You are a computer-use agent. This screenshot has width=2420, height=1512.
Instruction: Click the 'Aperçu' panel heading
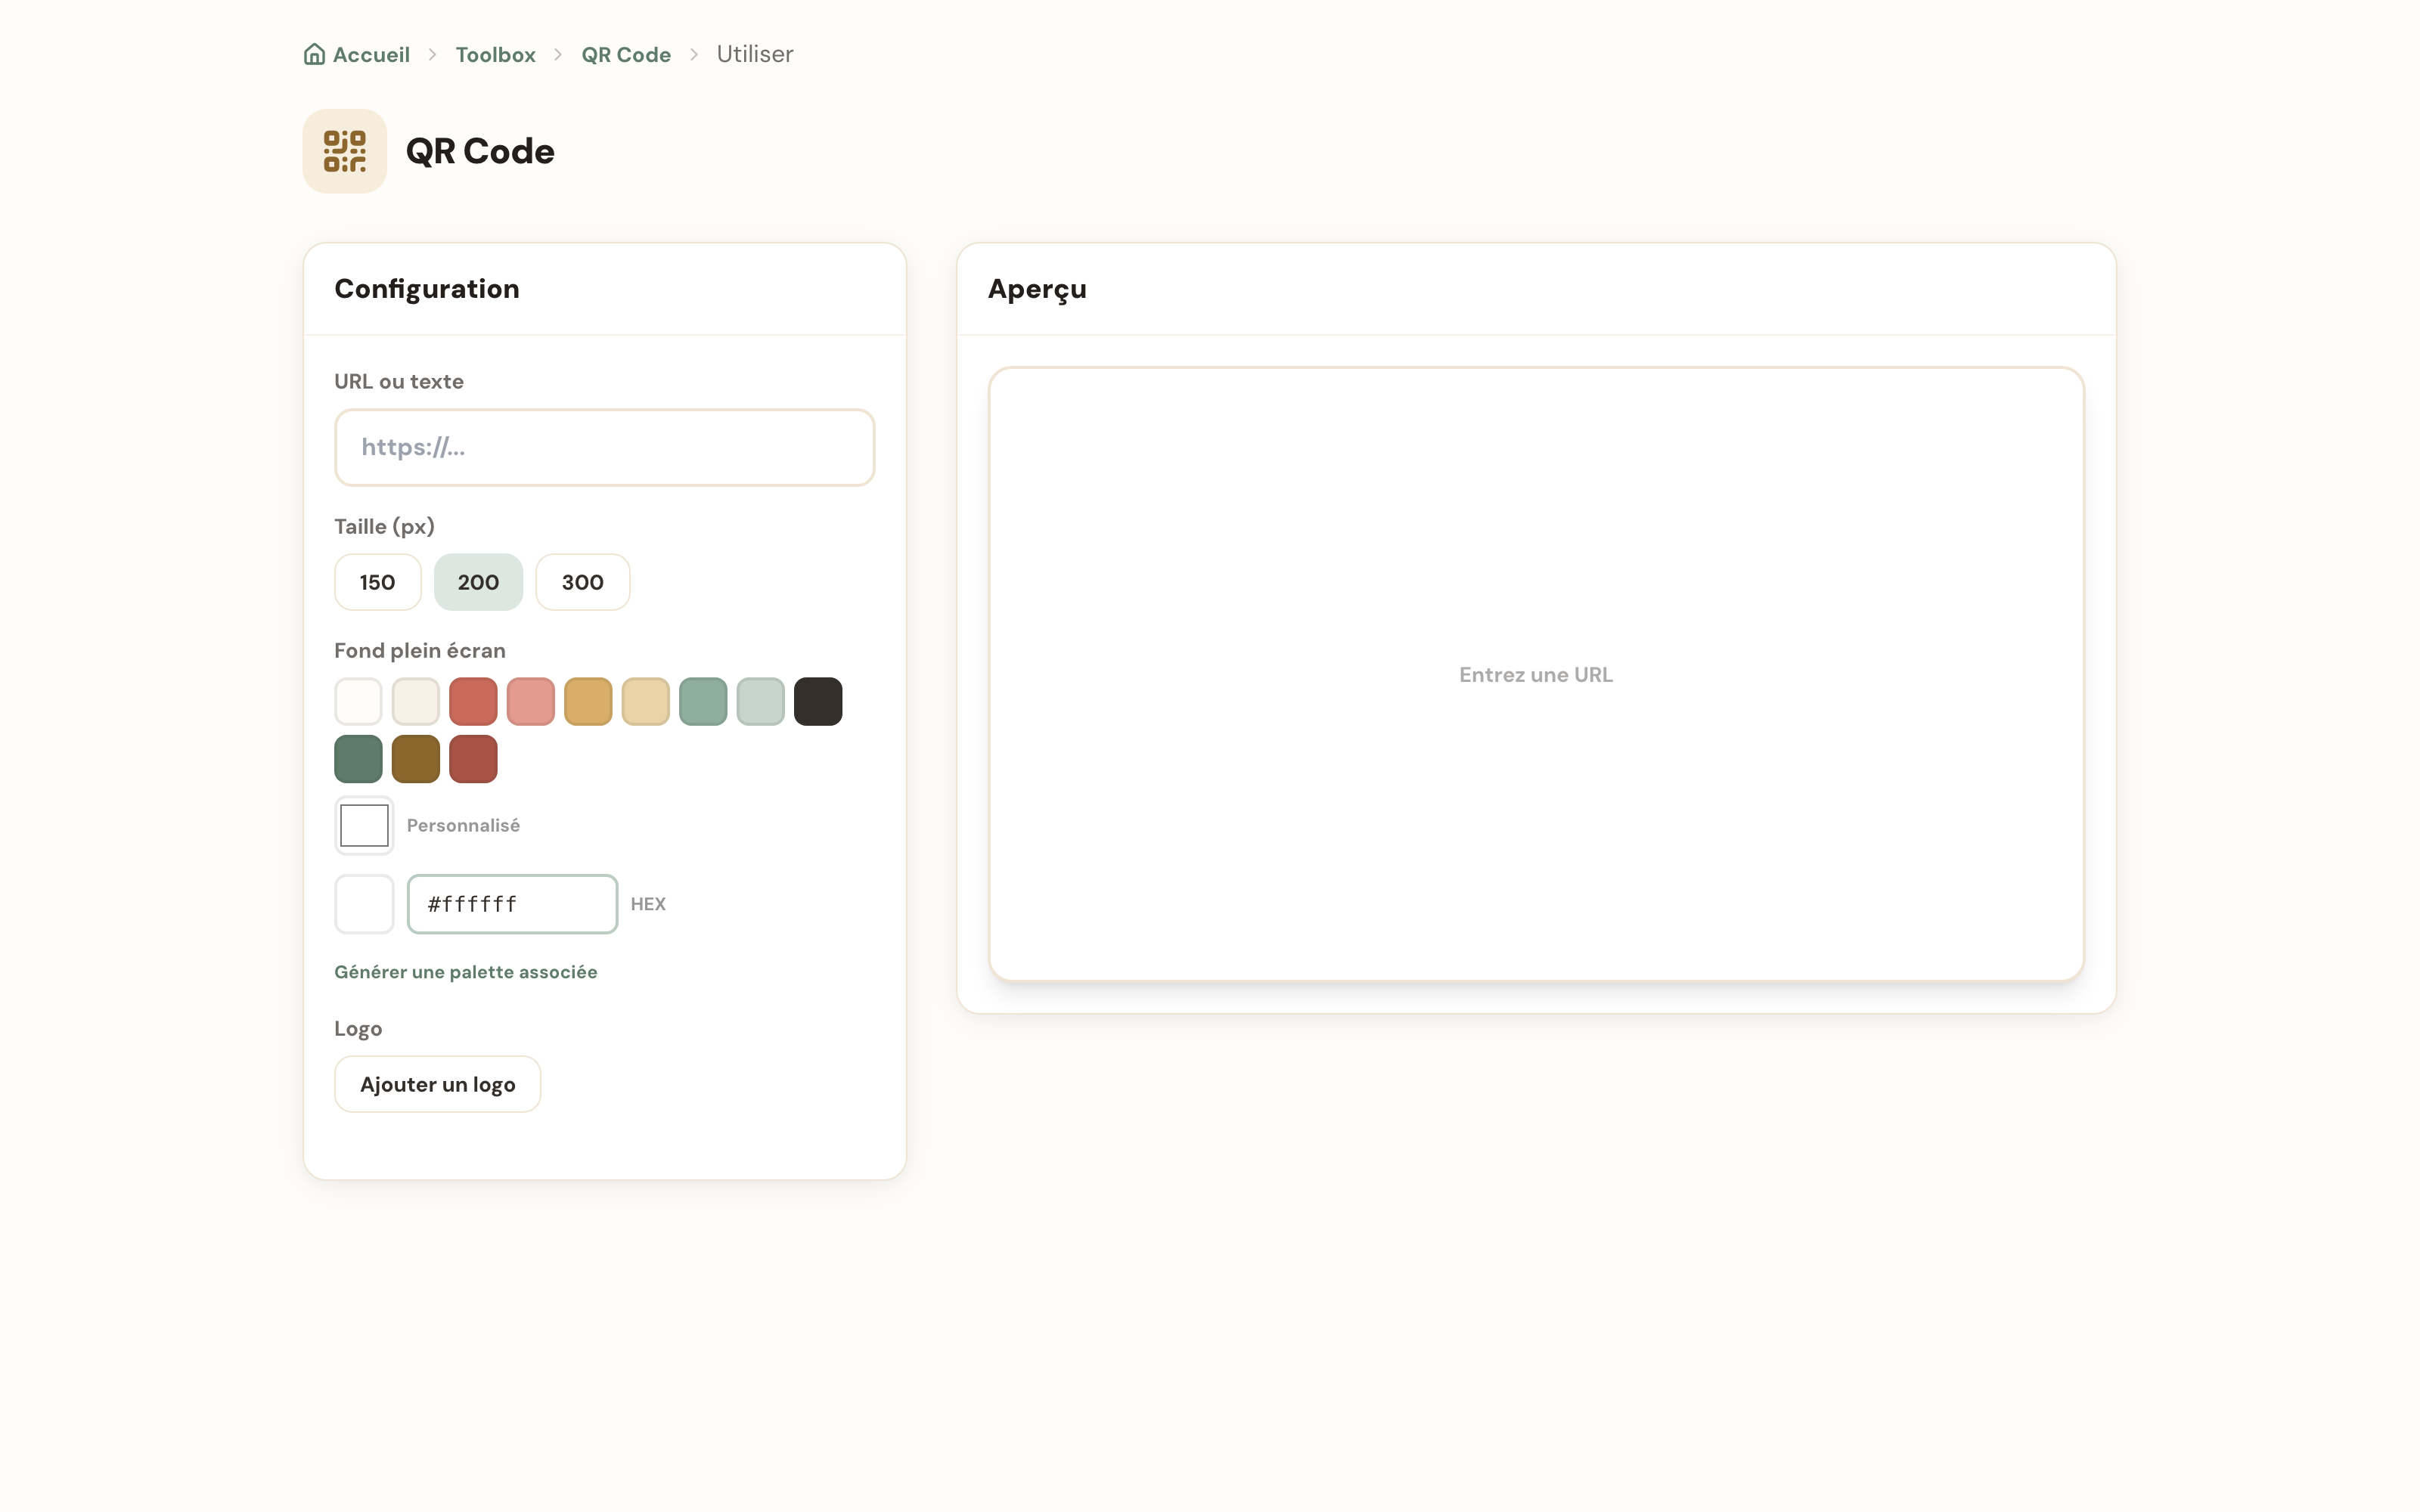pyautogui.click(x=1037, y=289)
